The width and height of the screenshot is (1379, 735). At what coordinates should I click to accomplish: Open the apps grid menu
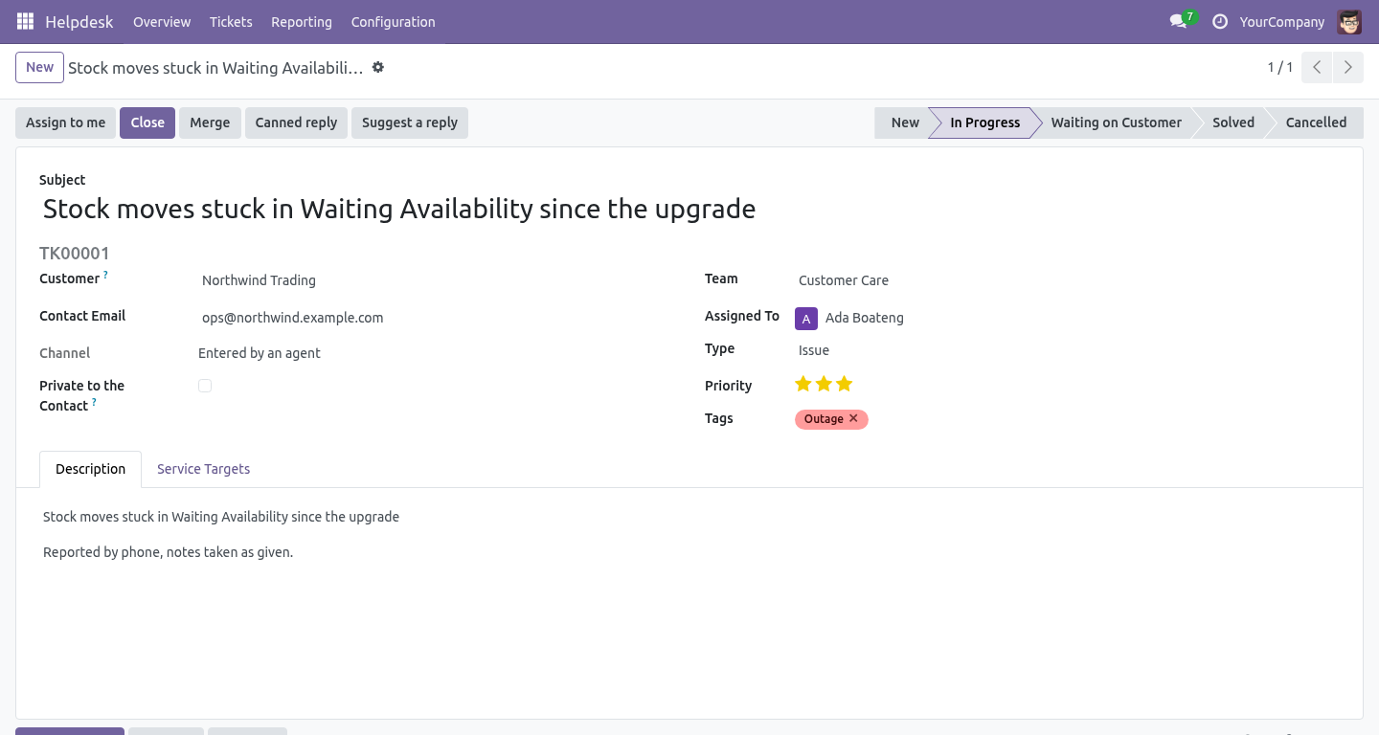click(25, 21)
